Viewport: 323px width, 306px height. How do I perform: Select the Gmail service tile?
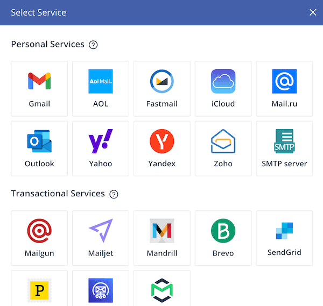[39, 89]
